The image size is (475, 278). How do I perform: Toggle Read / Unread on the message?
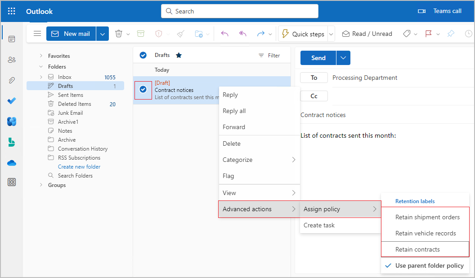tap(367, 34)
